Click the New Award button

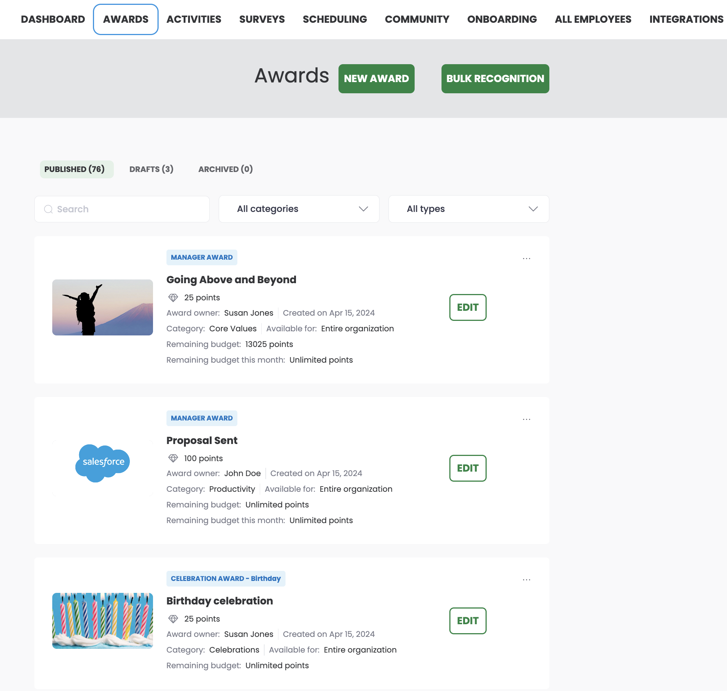376,79
